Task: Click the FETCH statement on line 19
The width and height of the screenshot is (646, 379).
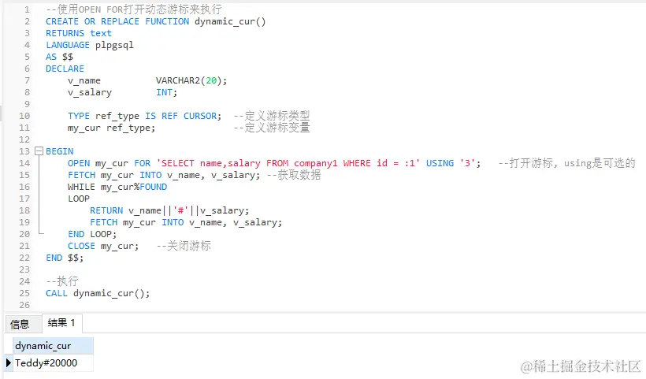Action: coord(186,222)
